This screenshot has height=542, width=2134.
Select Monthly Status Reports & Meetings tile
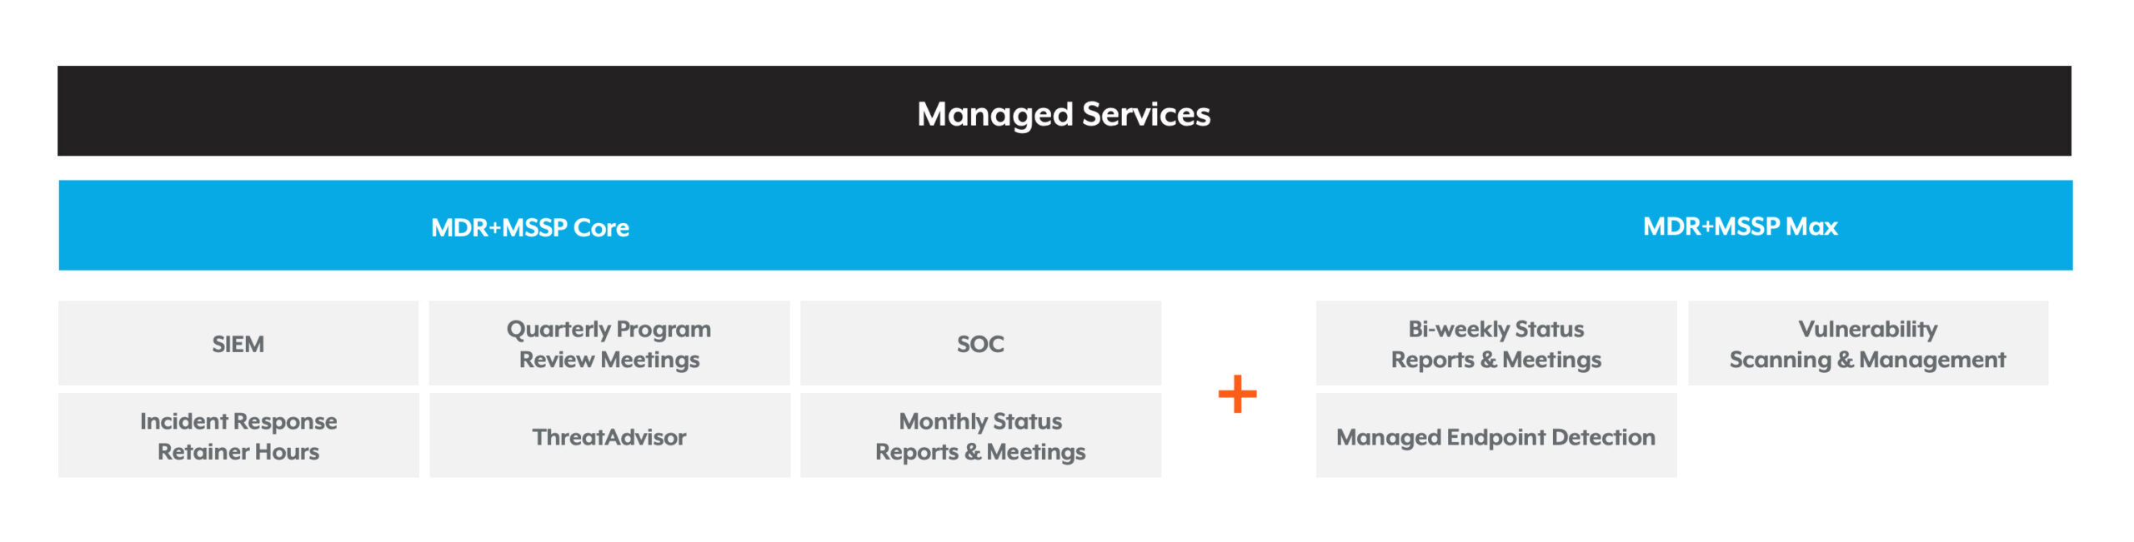980,435
